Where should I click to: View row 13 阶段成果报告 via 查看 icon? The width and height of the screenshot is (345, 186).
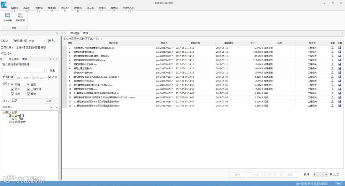332,97
